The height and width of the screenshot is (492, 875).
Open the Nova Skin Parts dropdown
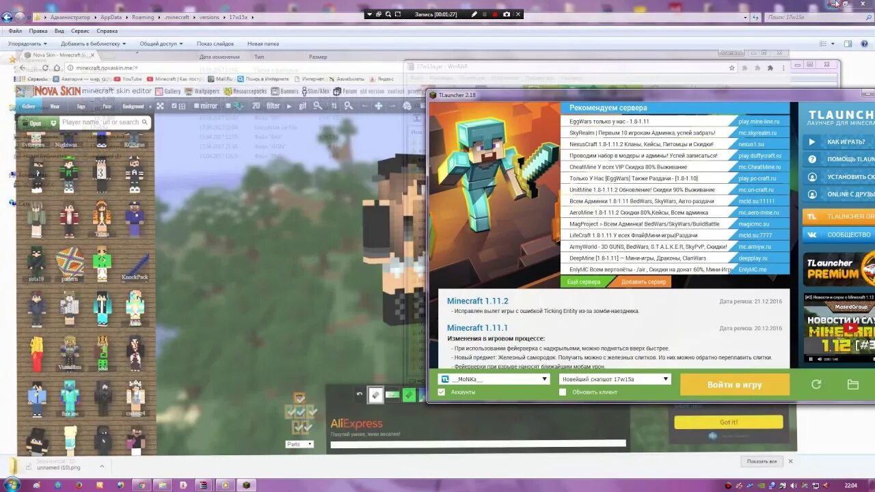click(x=299, y=444)
